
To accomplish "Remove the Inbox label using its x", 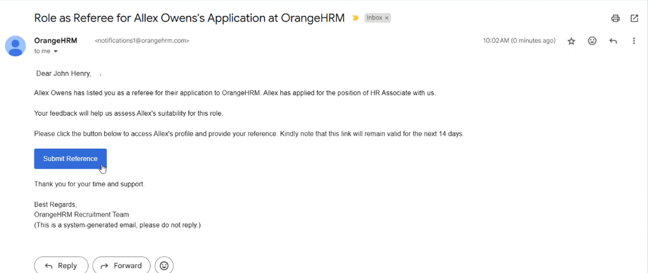I will click(387, 18).
